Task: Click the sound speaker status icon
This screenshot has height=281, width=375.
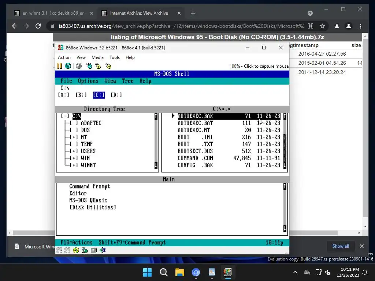Action: [103, 250]
